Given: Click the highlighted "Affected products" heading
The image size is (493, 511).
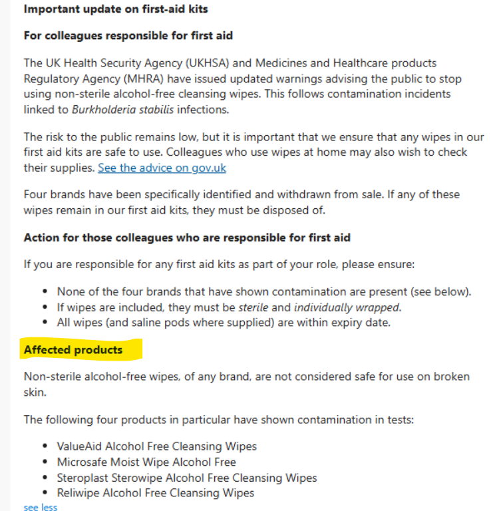Looking at the screenshot, I should (x=73, y=350).
